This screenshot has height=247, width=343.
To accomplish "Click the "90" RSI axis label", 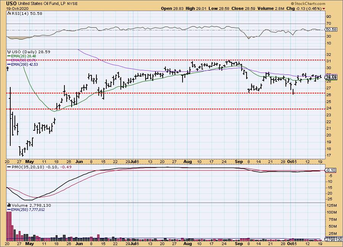I will 329,17.
